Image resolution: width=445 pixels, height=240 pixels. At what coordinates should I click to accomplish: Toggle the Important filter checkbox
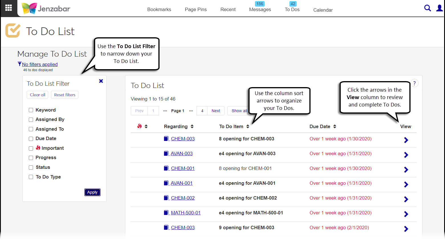point(31,148)
